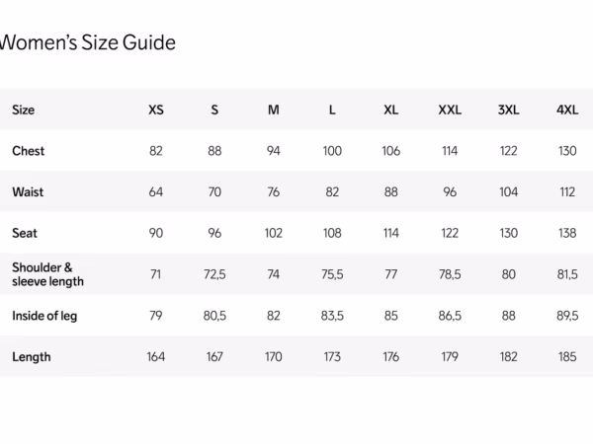593x444 pixels.
Task: Click the XXL size column header
Action: (450, 110)
